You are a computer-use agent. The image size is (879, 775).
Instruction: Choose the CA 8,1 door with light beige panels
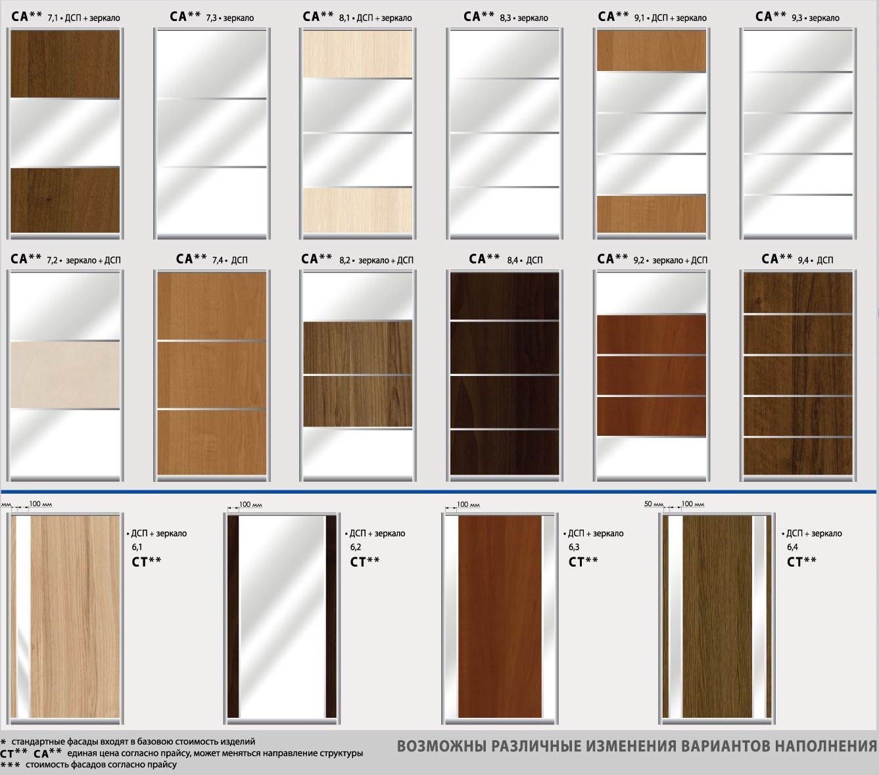tap(358, 133)
